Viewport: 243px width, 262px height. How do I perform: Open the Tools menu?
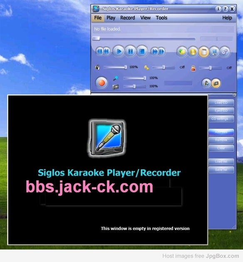161,18
